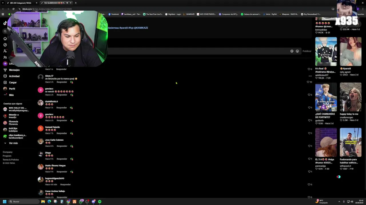The image size is (366, 205).
Task: Reply to Samuel Fajardo's comment
Action: pyautogui.click(x=62, y=133)
